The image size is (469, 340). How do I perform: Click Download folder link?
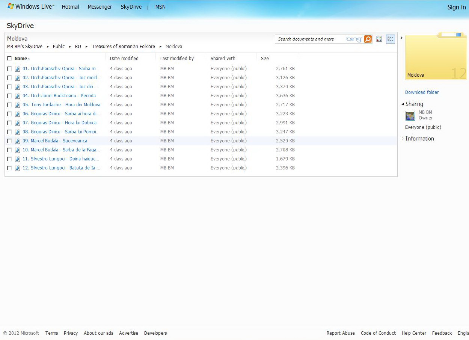click(422, 92)
